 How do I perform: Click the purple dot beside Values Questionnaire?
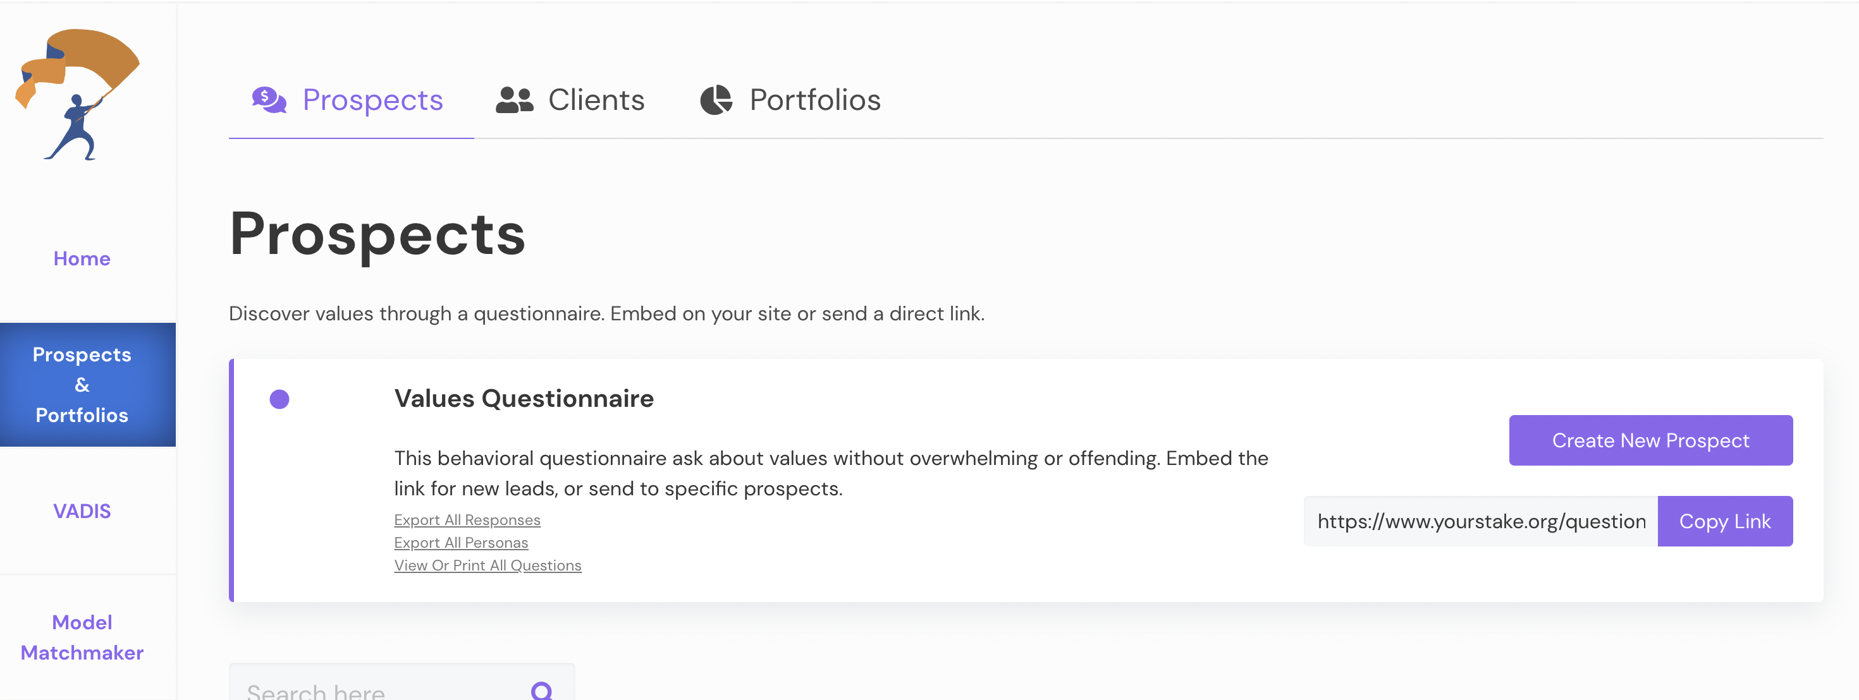pyautogui.click(x=279, y=399)
